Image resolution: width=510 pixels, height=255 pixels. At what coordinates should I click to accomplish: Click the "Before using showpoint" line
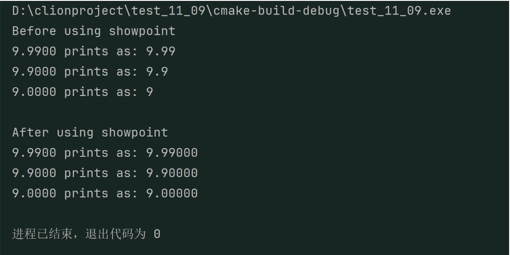click(94, 31)
